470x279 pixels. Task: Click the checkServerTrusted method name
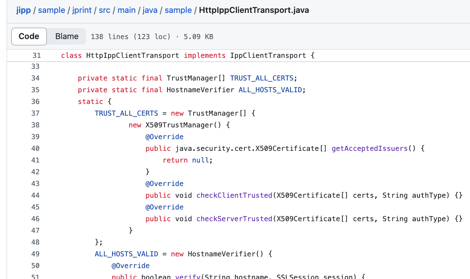click(234, 219)
